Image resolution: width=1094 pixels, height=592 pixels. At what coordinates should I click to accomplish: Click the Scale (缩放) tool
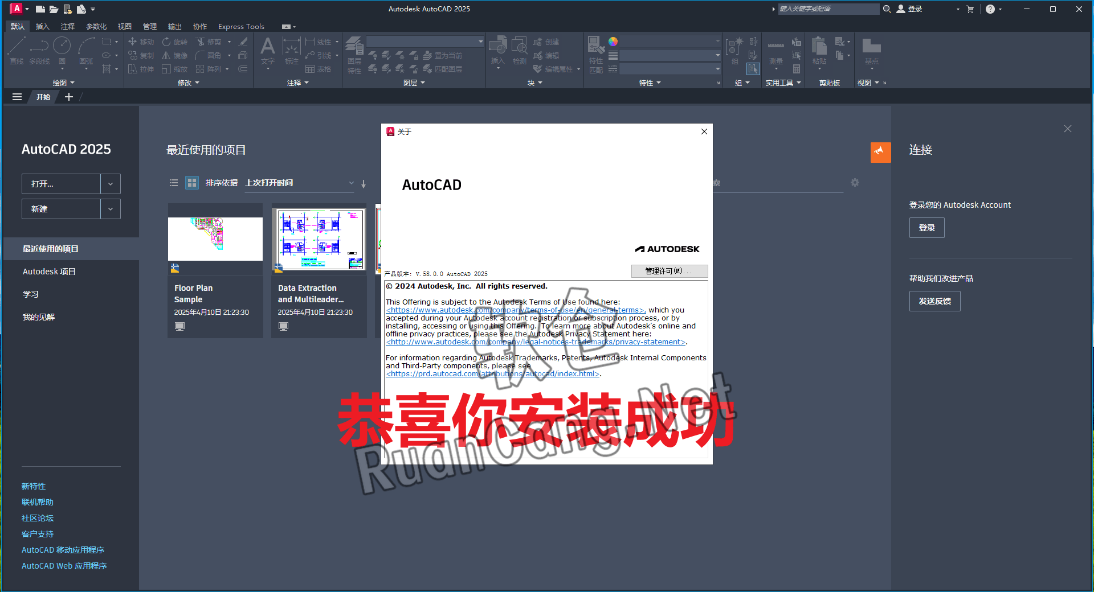click(x=174, y=69)
